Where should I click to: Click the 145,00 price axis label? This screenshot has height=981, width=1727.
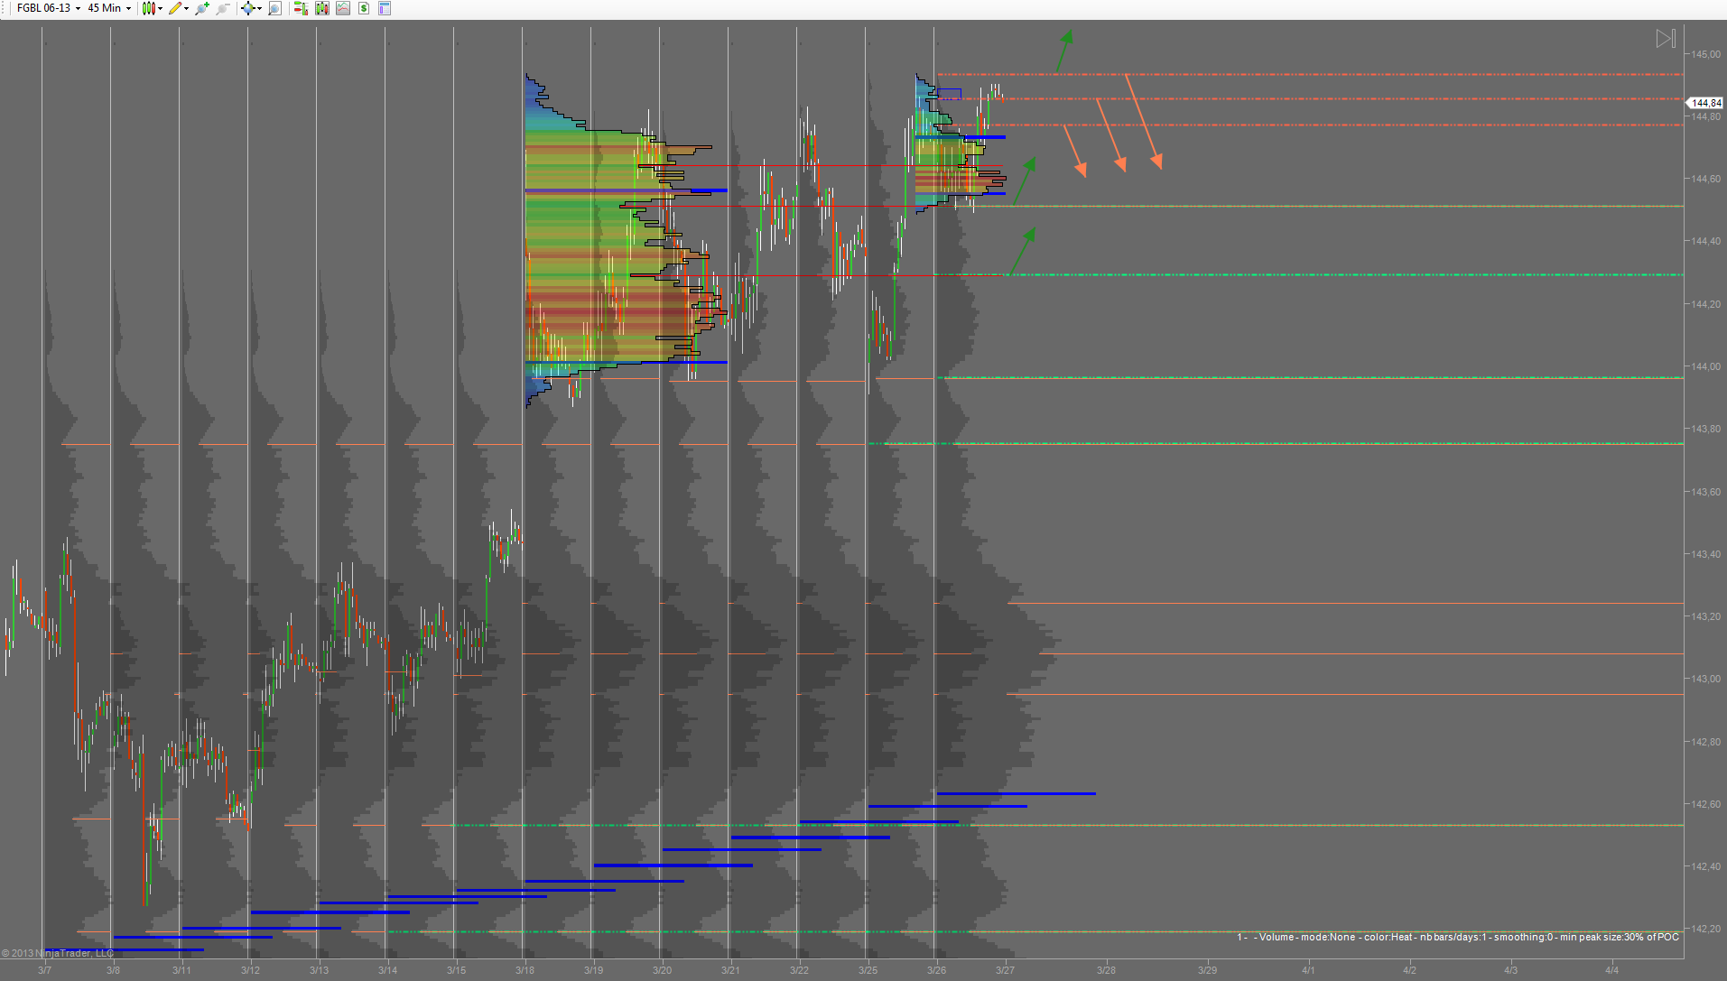coord(1705,54)
